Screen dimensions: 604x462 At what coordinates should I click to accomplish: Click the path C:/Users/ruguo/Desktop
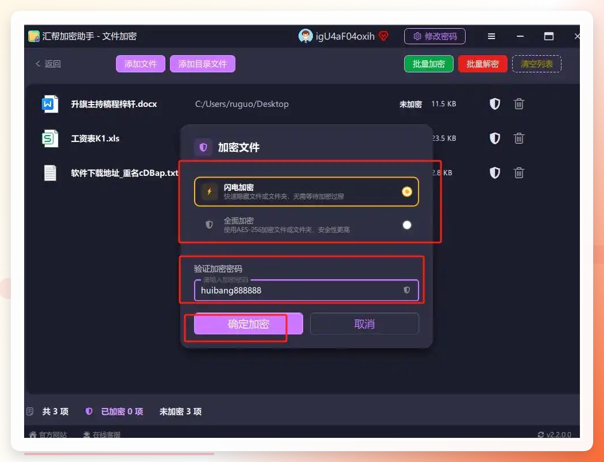(242, 104)
